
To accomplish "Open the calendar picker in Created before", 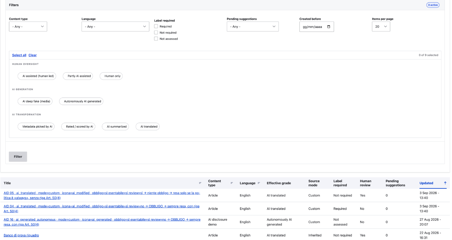I will [329, 27].
